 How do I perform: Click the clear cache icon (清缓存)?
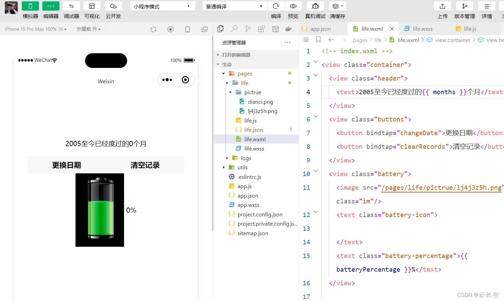pyautogui.click(x=337, y=6)
